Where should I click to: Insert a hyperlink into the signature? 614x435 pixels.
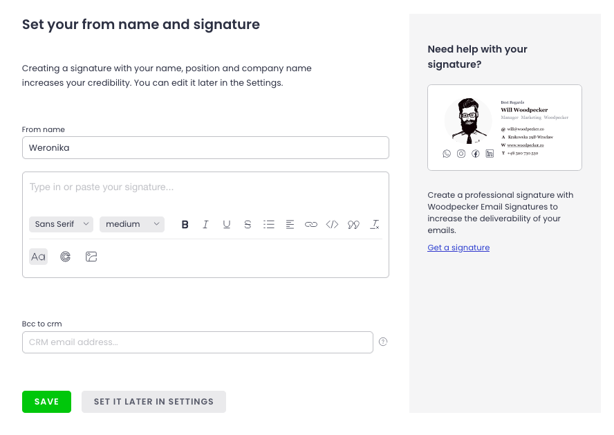pyautogui.click(x=311, y=224)
